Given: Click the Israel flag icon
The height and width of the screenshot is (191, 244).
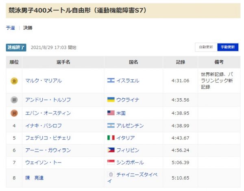Looking at the screenshot, I should click(111, 81).
